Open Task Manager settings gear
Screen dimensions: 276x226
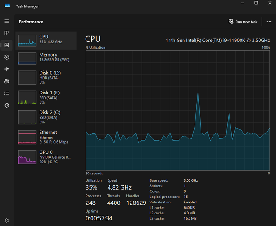6,221
